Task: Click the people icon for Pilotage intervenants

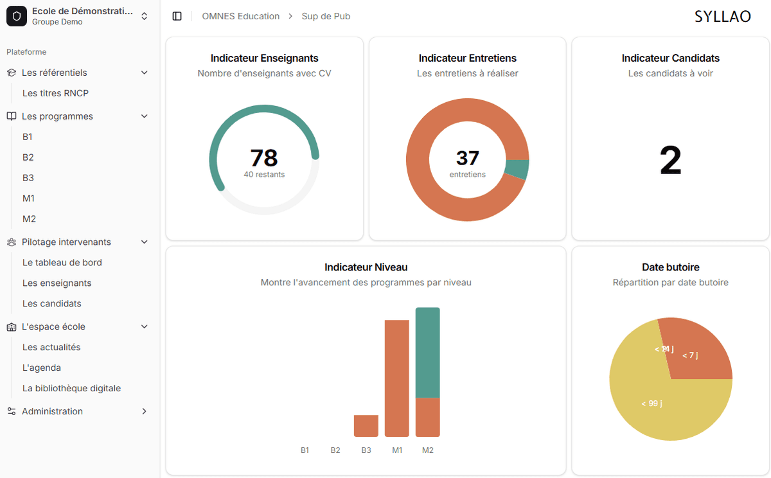Action: click(12, 242)
